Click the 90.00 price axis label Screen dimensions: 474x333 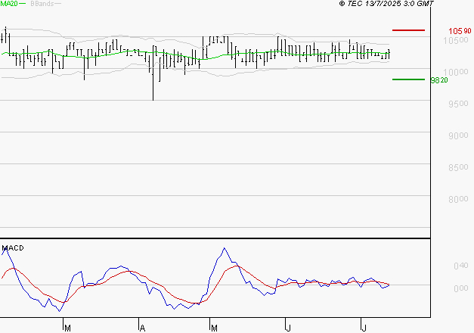(x=458, y=135)
